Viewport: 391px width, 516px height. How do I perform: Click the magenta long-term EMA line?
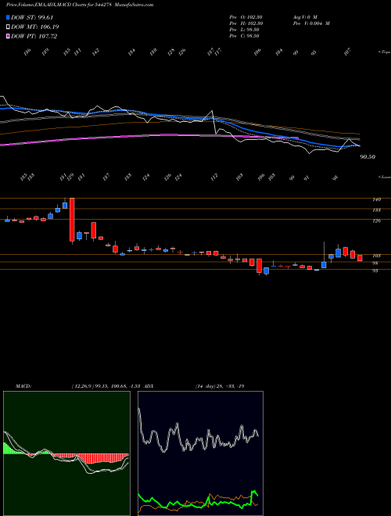[148, 135]
